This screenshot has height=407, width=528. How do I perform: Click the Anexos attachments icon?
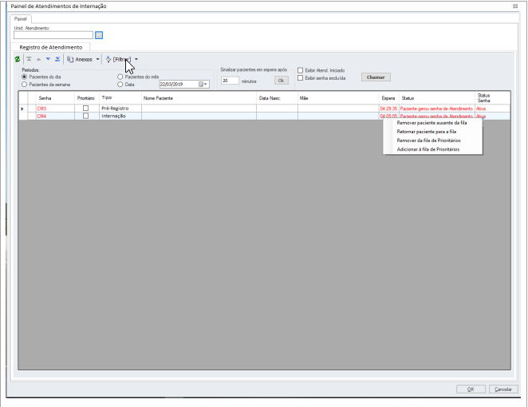click(x=70, y=59)
